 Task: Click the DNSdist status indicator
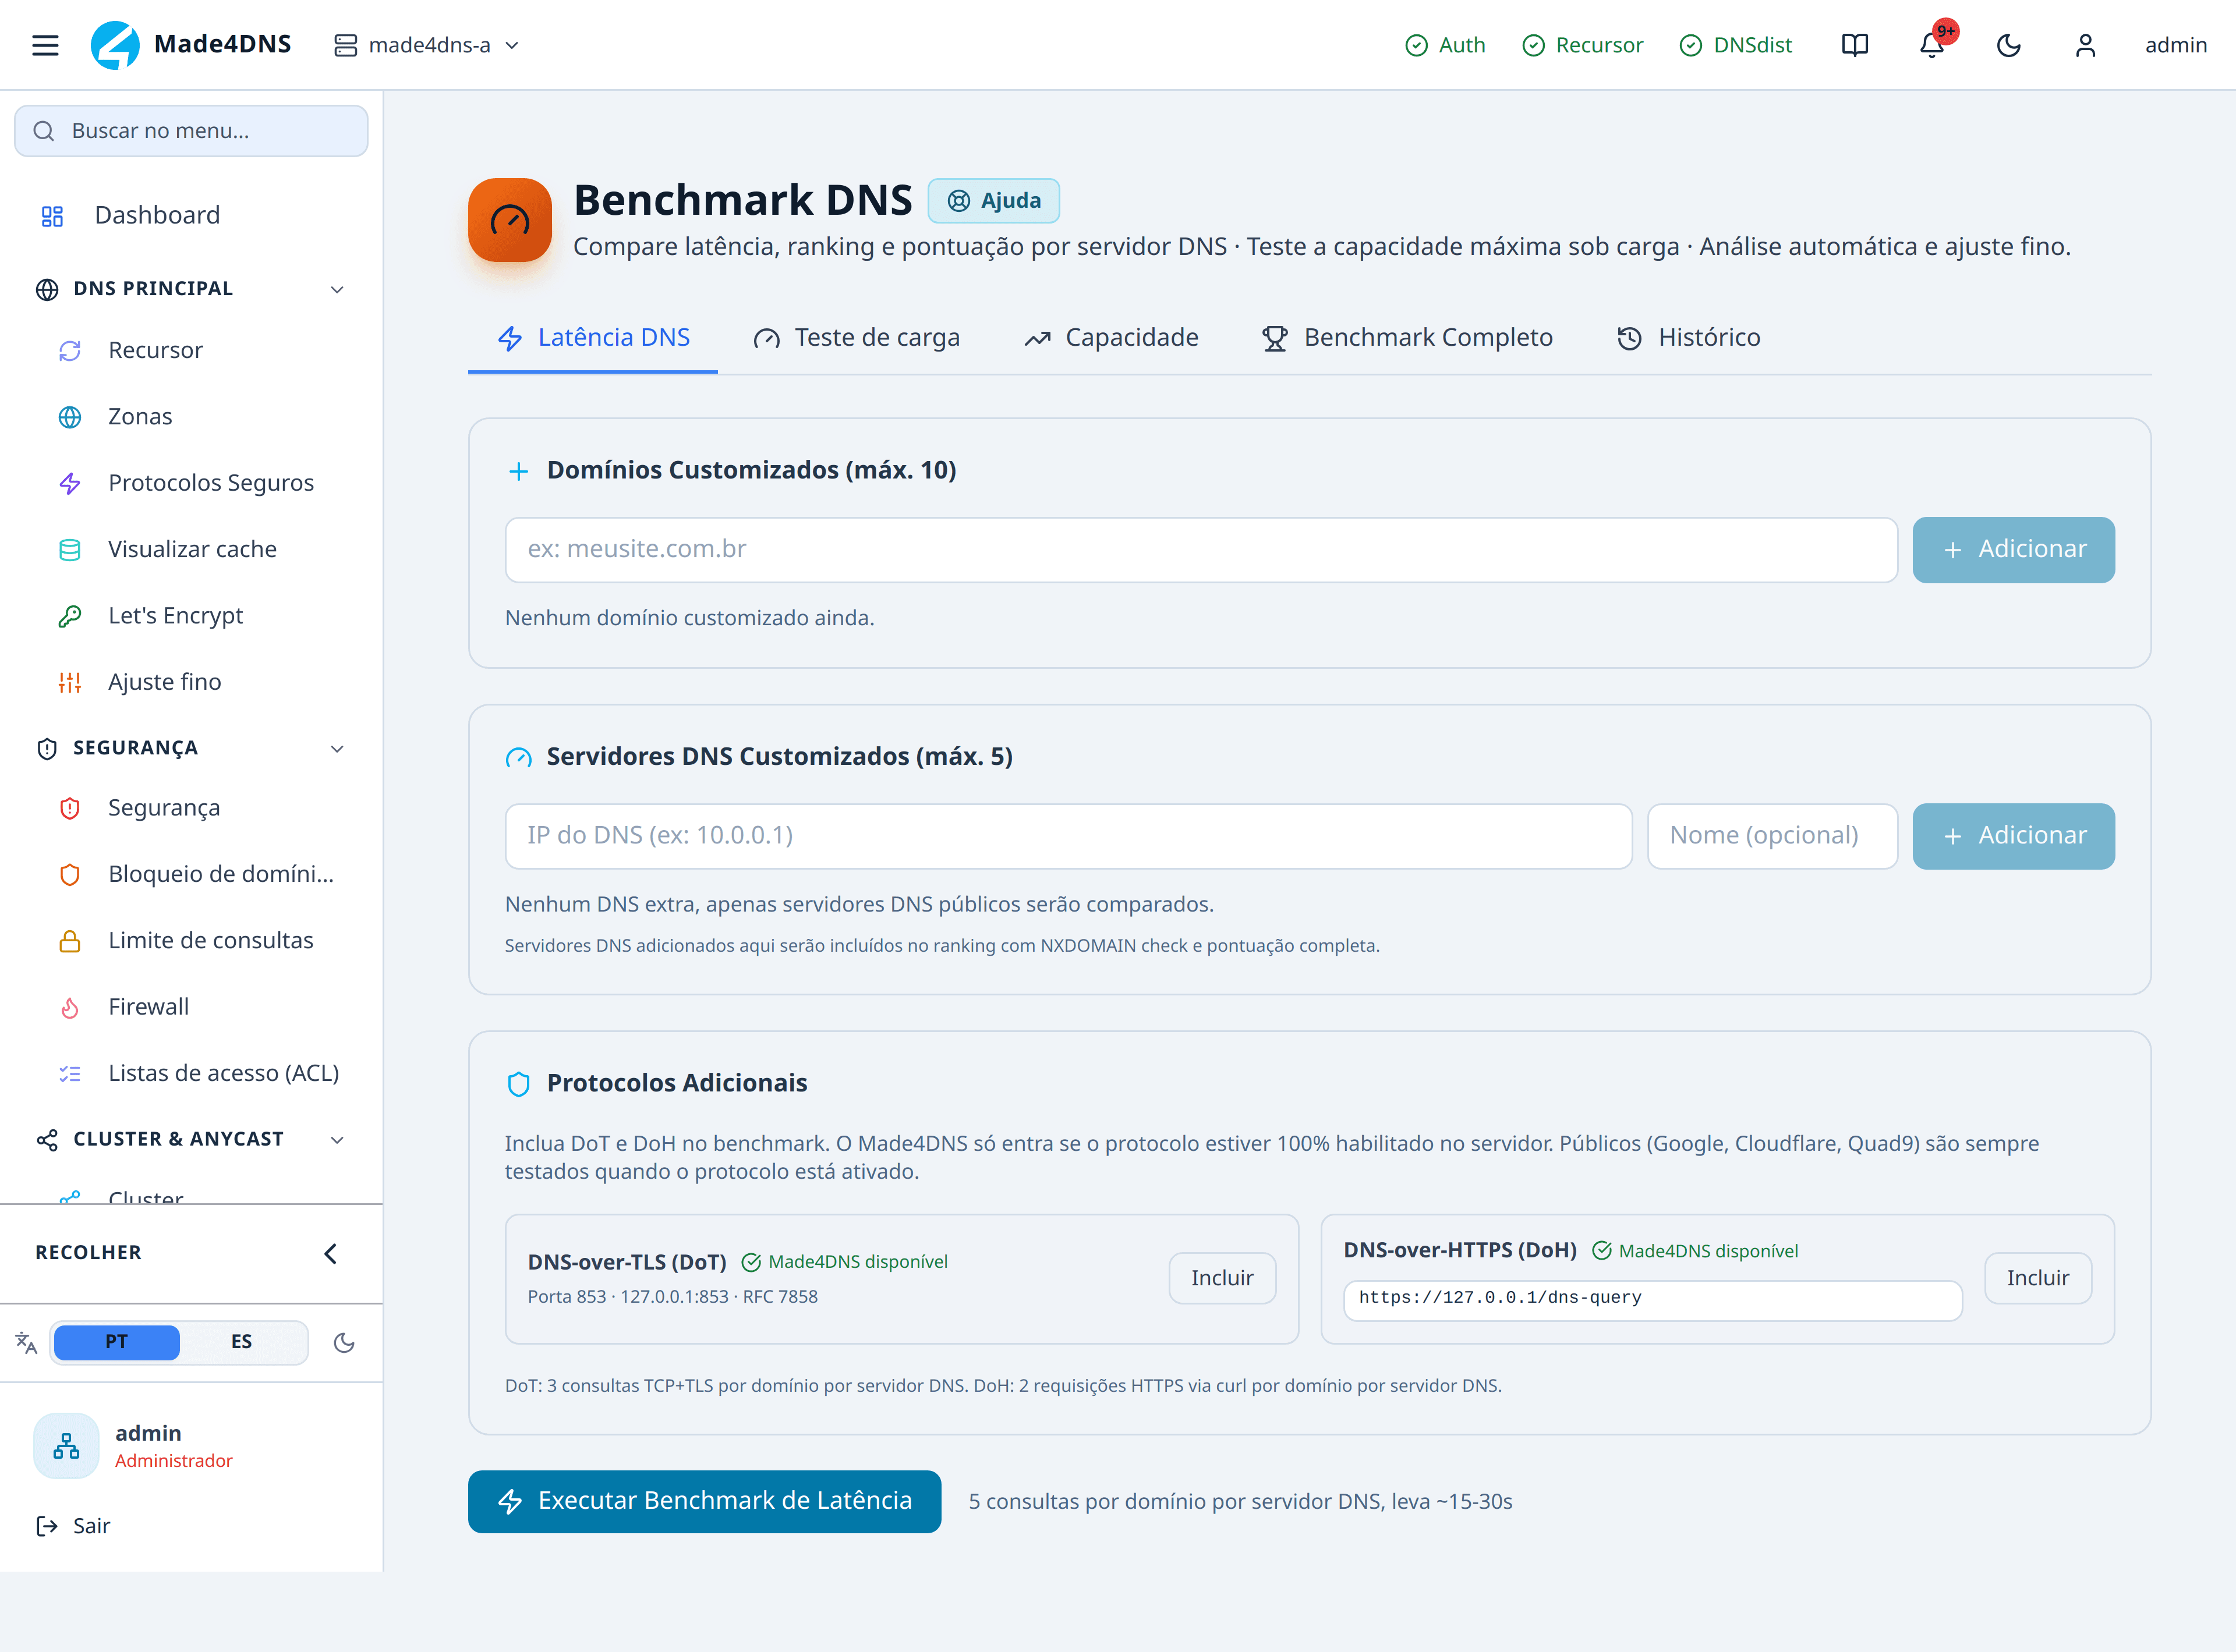(1736, 45)
